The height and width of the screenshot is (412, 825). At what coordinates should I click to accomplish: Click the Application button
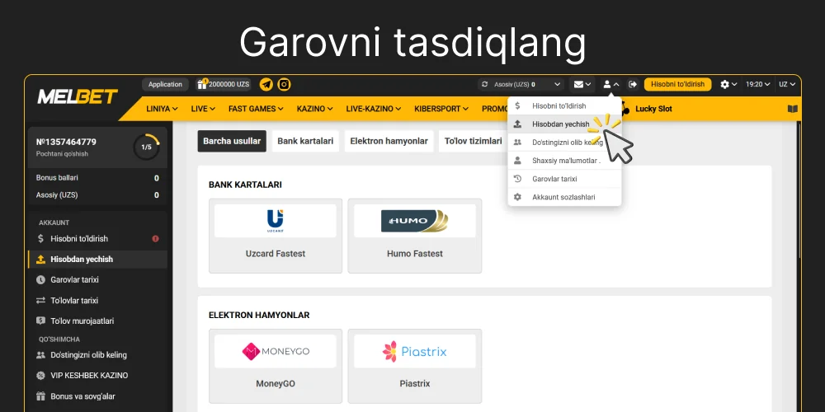165,84
